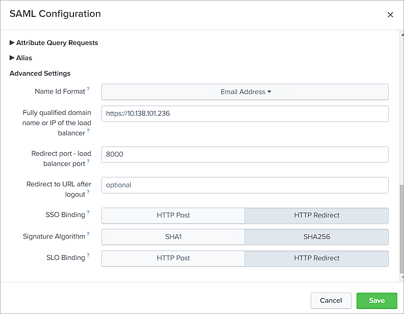Close the SAML Configuration dialog
Image resolution: width=404 pixels, height=314 pixels.
(x=390, y=15)
